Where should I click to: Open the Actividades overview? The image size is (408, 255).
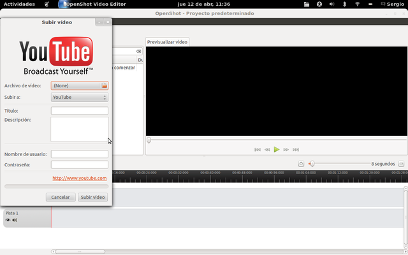click(x=19, y=4)
